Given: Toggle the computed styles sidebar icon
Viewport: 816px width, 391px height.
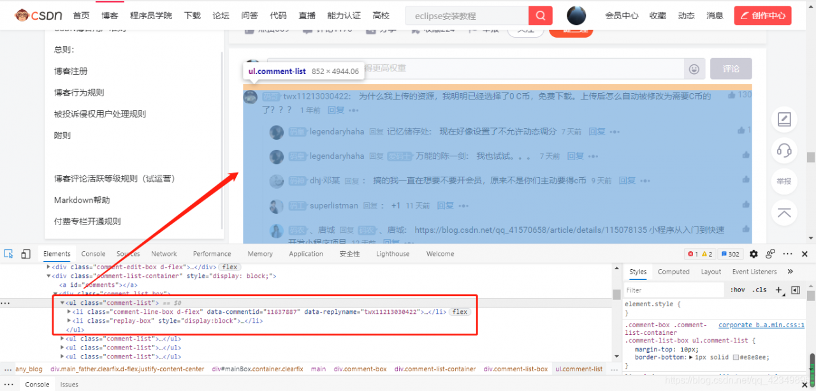Looking at the screenshot, I should [x=795, y=290].
